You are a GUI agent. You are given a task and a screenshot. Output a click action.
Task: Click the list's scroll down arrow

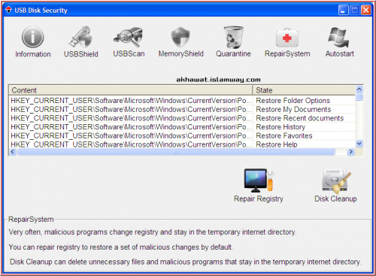[359, 144]
